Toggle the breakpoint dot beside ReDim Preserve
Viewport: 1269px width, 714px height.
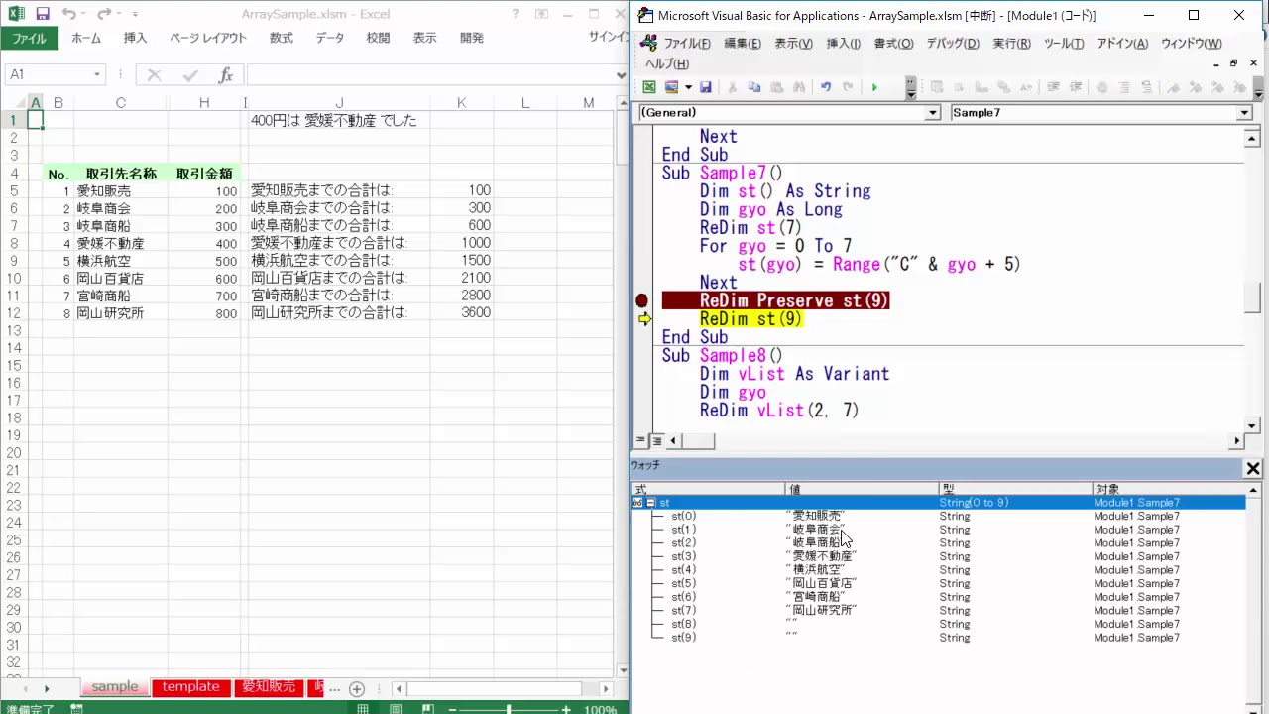[x=641, y=300]
